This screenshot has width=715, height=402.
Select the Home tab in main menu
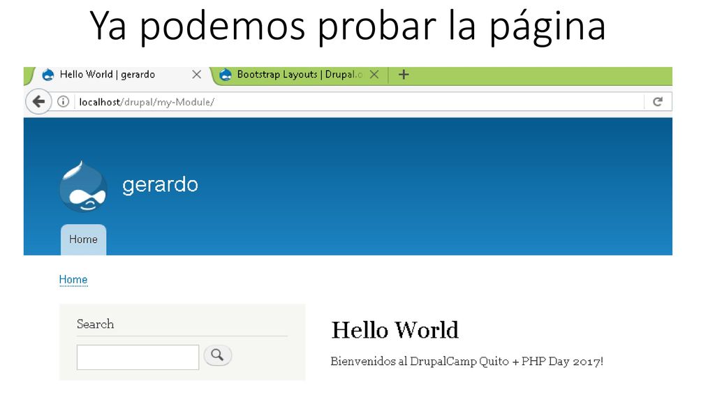pos(84,240)
